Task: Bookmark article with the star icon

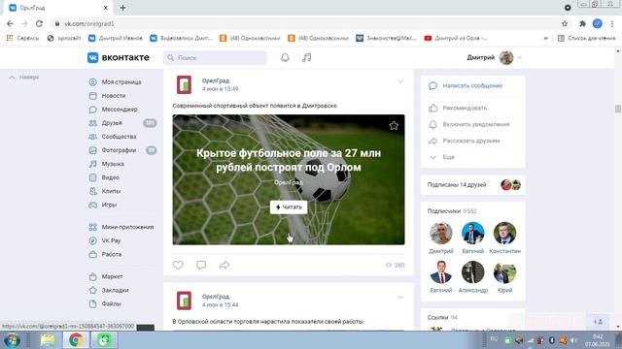Action: tap(394, 126)
